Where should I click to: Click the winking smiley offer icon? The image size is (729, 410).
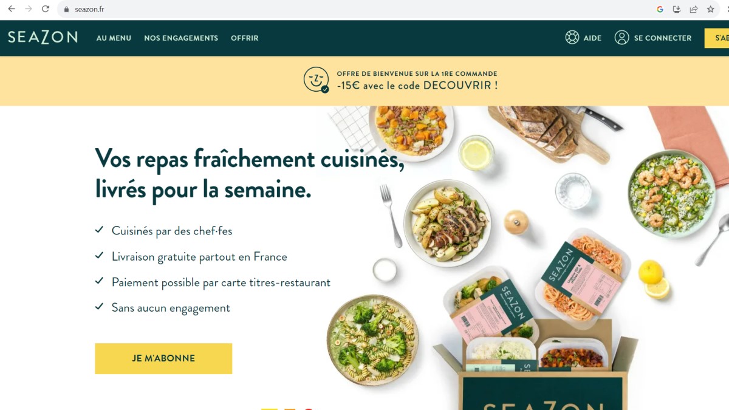317,80
